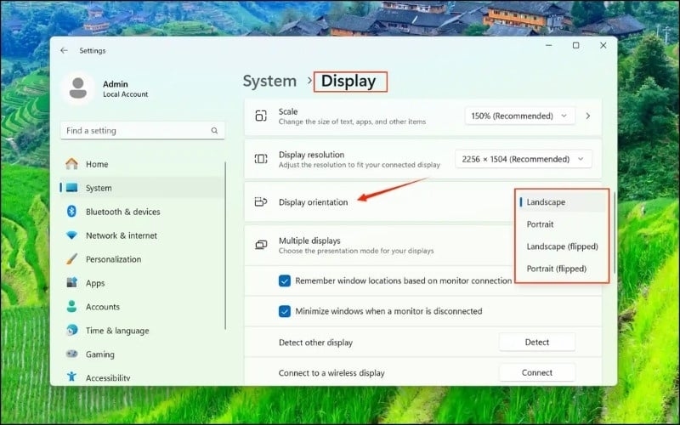Select Portrait orientation option
This screenshot has height=425, width=680.
pos(540,224)
